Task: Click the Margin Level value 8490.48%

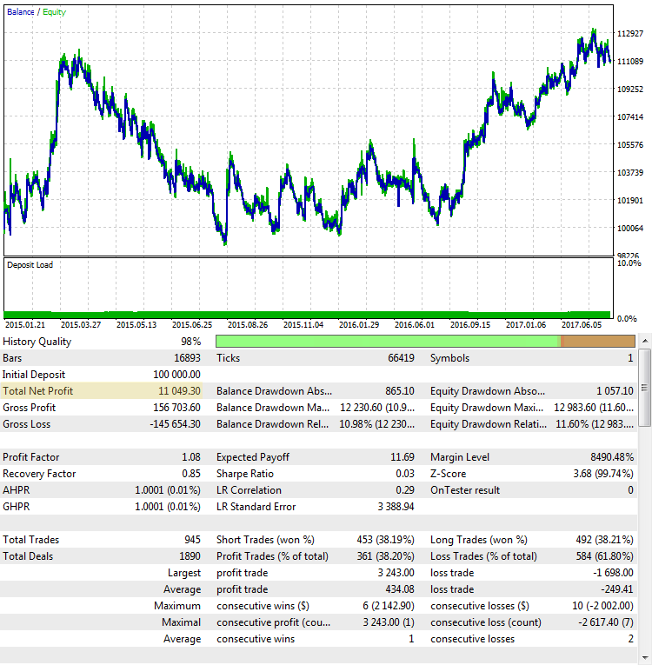Action: (x=612, y=457)
